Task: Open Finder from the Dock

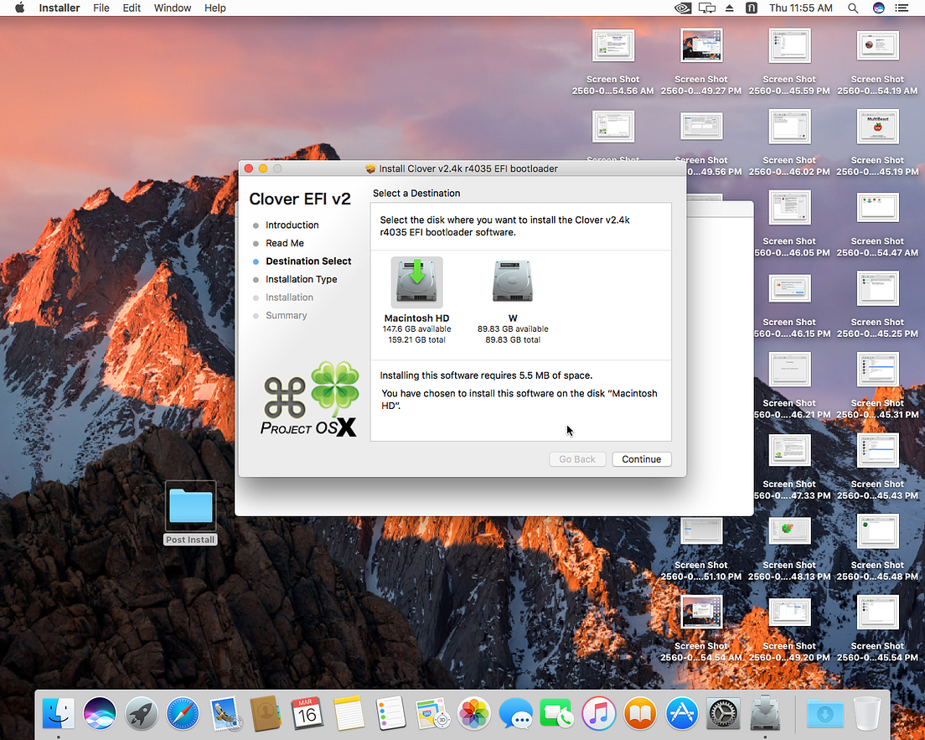Action: (x=59, y=713)
